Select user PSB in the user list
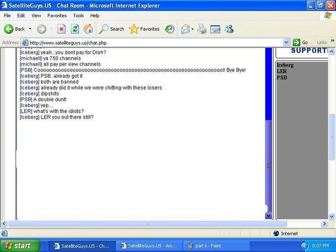 pos(282,77)
